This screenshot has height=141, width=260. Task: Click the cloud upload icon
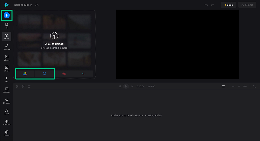click(54, 36)
